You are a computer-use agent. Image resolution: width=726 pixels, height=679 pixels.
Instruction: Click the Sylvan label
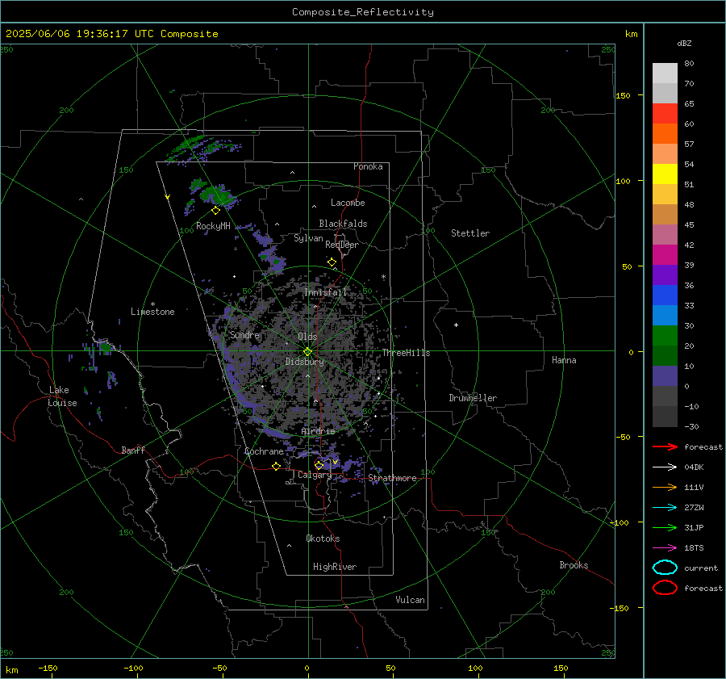coord(308,238)
